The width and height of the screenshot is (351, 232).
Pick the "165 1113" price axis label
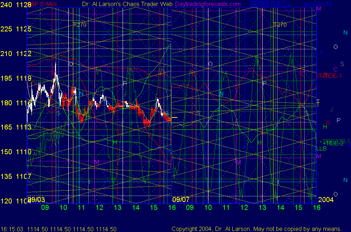16,127
